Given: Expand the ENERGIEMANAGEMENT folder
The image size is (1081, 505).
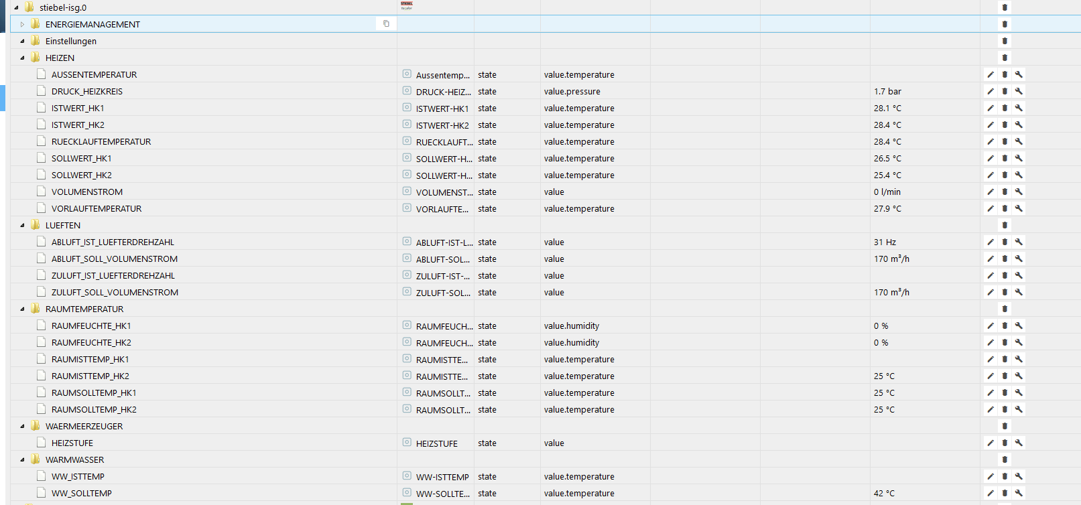Looking at the screenshot, I should tap(22, 24).
